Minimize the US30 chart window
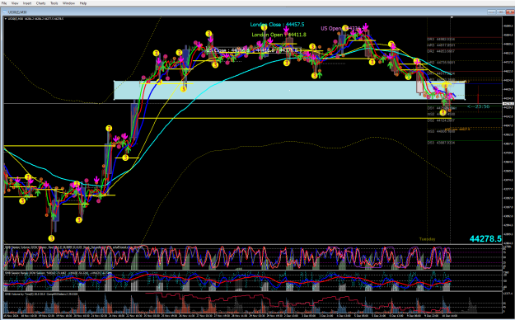Viewport: 515px width, 320px height. 491,12
